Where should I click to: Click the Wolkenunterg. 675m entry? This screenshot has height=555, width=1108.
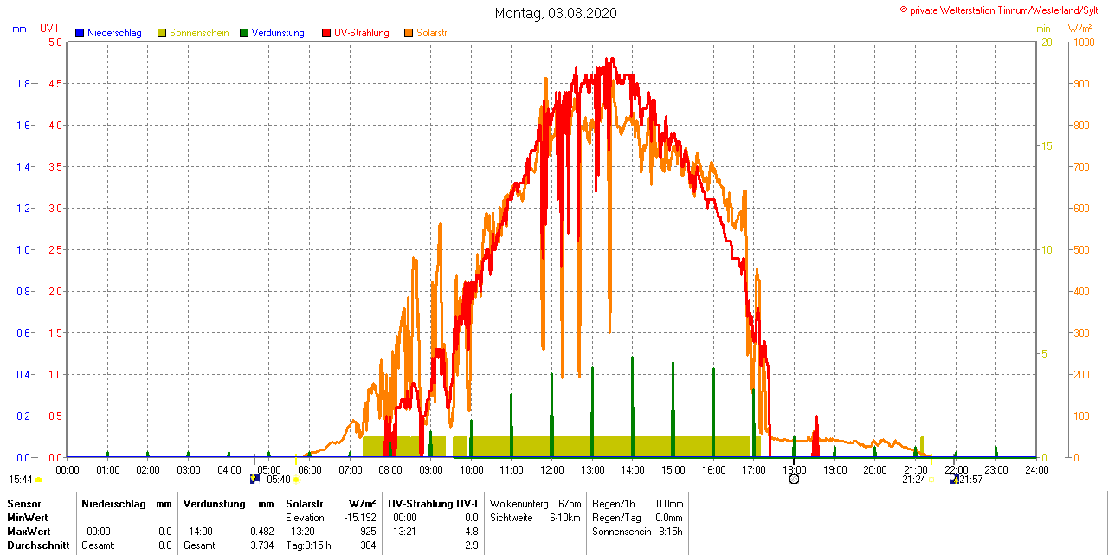click(535, 503)
